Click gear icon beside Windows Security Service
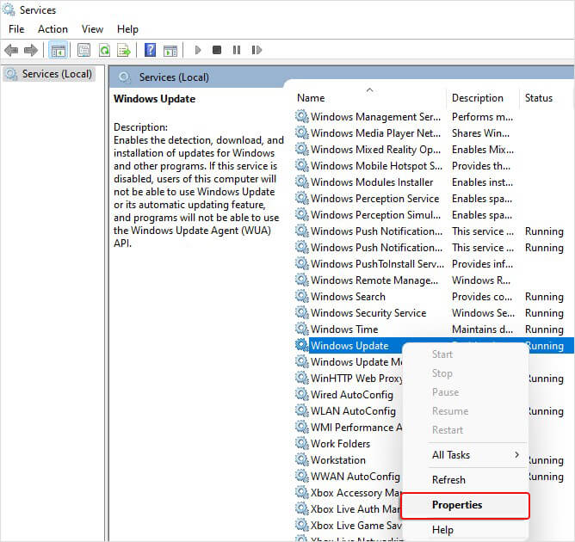Viewport: 575px width, 542px height. point(302,312)
